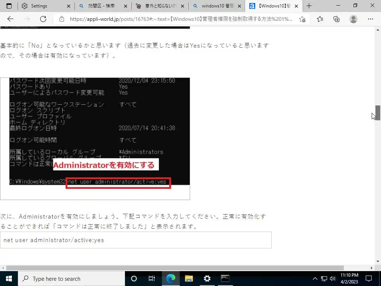Click the paragraph starting 次に、Administratorを有効に
The image size is (381, 286).
tap(133, 221)
